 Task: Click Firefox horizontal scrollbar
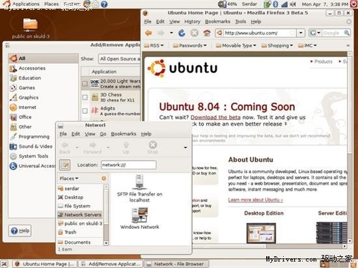[x=243, y=246]
